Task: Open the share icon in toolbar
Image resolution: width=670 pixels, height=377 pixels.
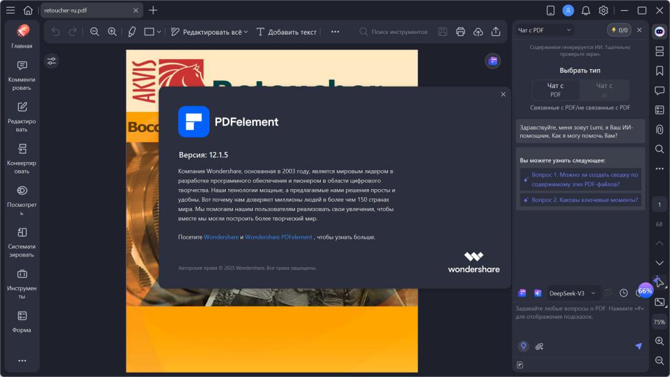Action: [x=496, y=31]
